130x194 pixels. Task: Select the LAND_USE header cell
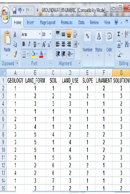tap(70, 81)
